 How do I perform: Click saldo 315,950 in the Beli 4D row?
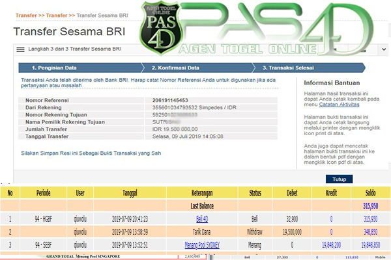[x=371, y=219]
